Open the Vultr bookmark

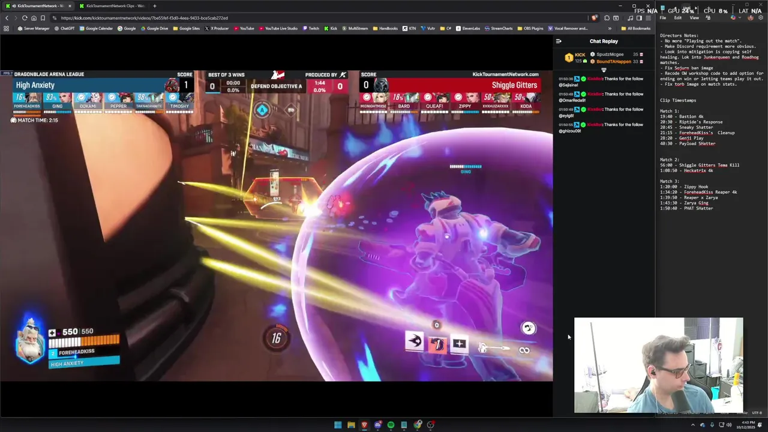[428, 28]
